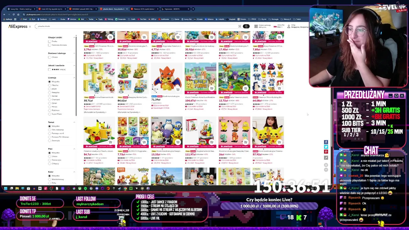Add the Pikachu pencil holder set to cart
Viewport: 409px width, 230px height.
[x=110, y=142]
